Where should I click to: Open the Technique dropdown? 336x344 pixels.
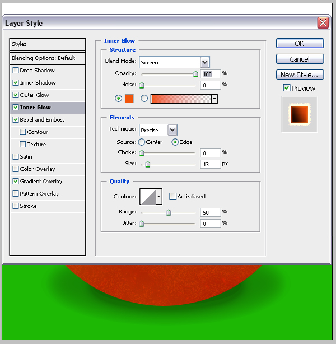[x=158, y=130]
